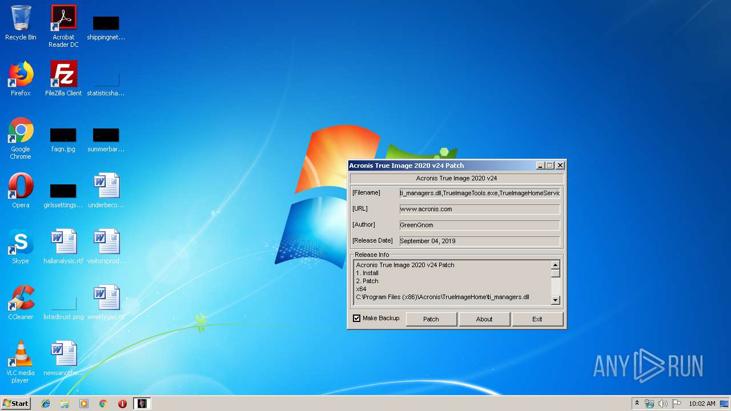
Task: Select weeklygas.rtf document
Action: 106,303
